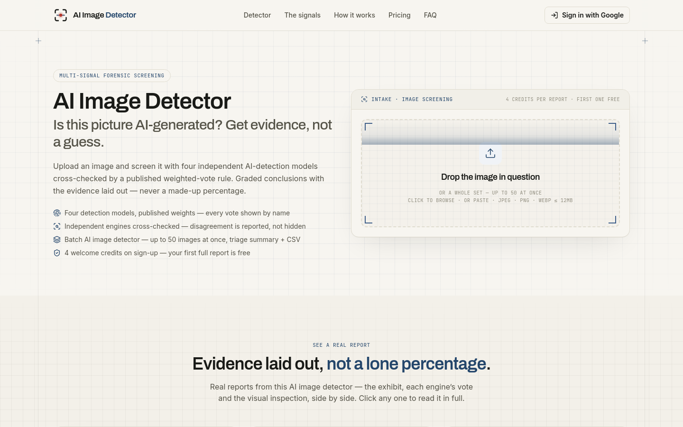
Task: Click 'Four detection models, published weights' line
Action: point(177,213)
